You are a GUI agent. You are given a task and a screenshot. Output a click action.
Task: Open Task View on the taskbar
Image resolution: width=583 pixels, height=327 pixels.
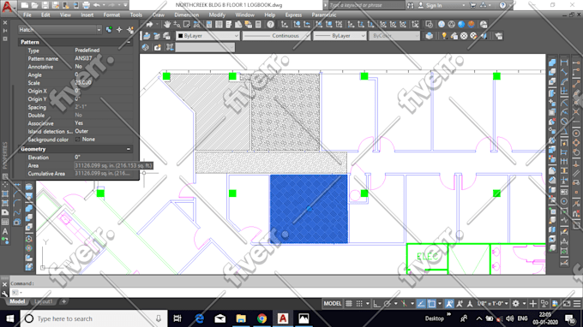pyautogui.click(x=177, y=318)
